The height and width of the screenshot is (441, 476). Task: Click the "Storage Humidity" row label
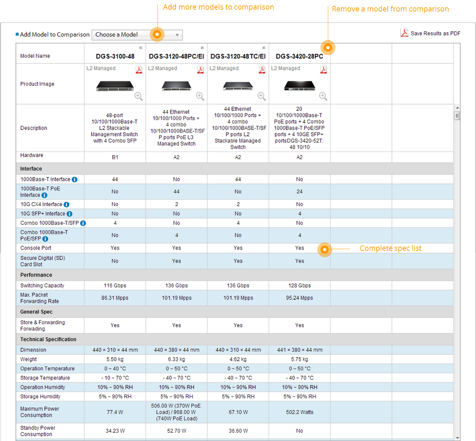(40, 397)
